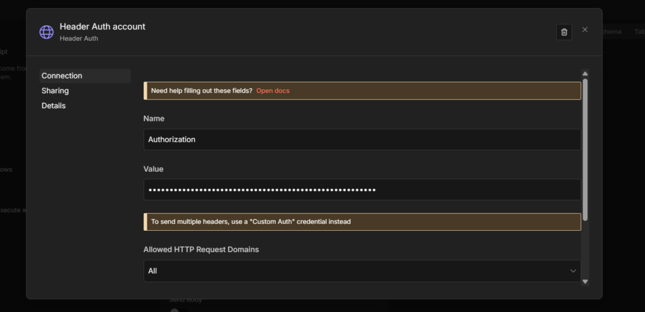Viewport: 645px width, 312px height.
Task: Click the "Header Auth account" title to rename
Action: coord(102,26)
